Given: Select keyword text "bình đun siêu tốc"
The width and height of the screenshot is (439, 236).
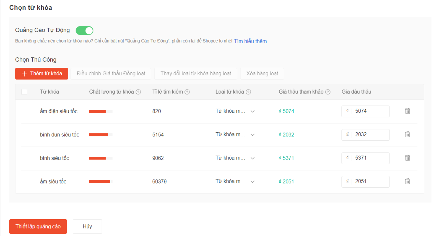Looking at the screenshot, I should click(60, 135).
